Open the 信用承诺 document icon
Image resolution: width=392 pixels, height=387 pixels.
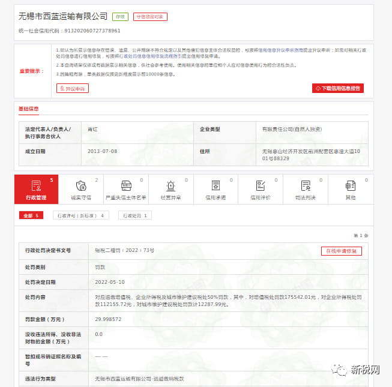click(216, 186)
